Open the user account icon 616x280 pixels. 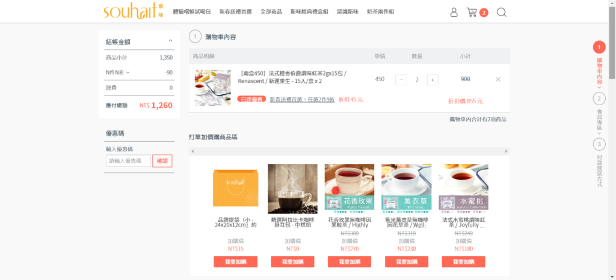click(454, 12)
